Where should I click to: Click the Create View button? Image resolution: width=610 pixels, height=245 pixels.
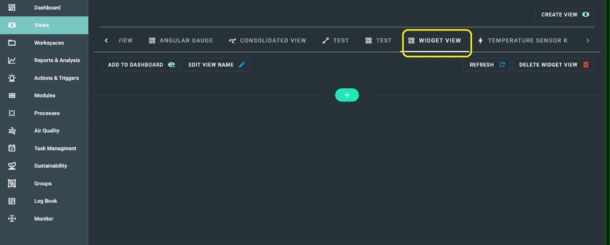pyautogui.click(x=564, y=14)
